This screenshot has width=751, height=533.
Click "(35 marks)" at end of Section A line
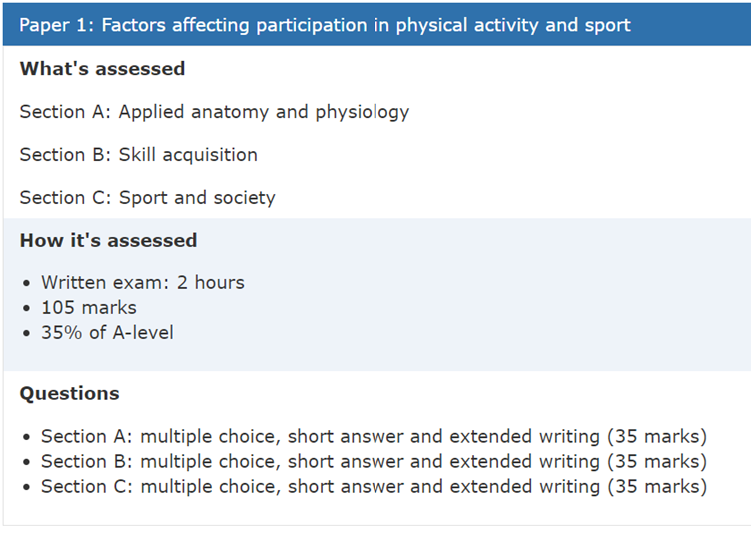[x=657, y=437]
